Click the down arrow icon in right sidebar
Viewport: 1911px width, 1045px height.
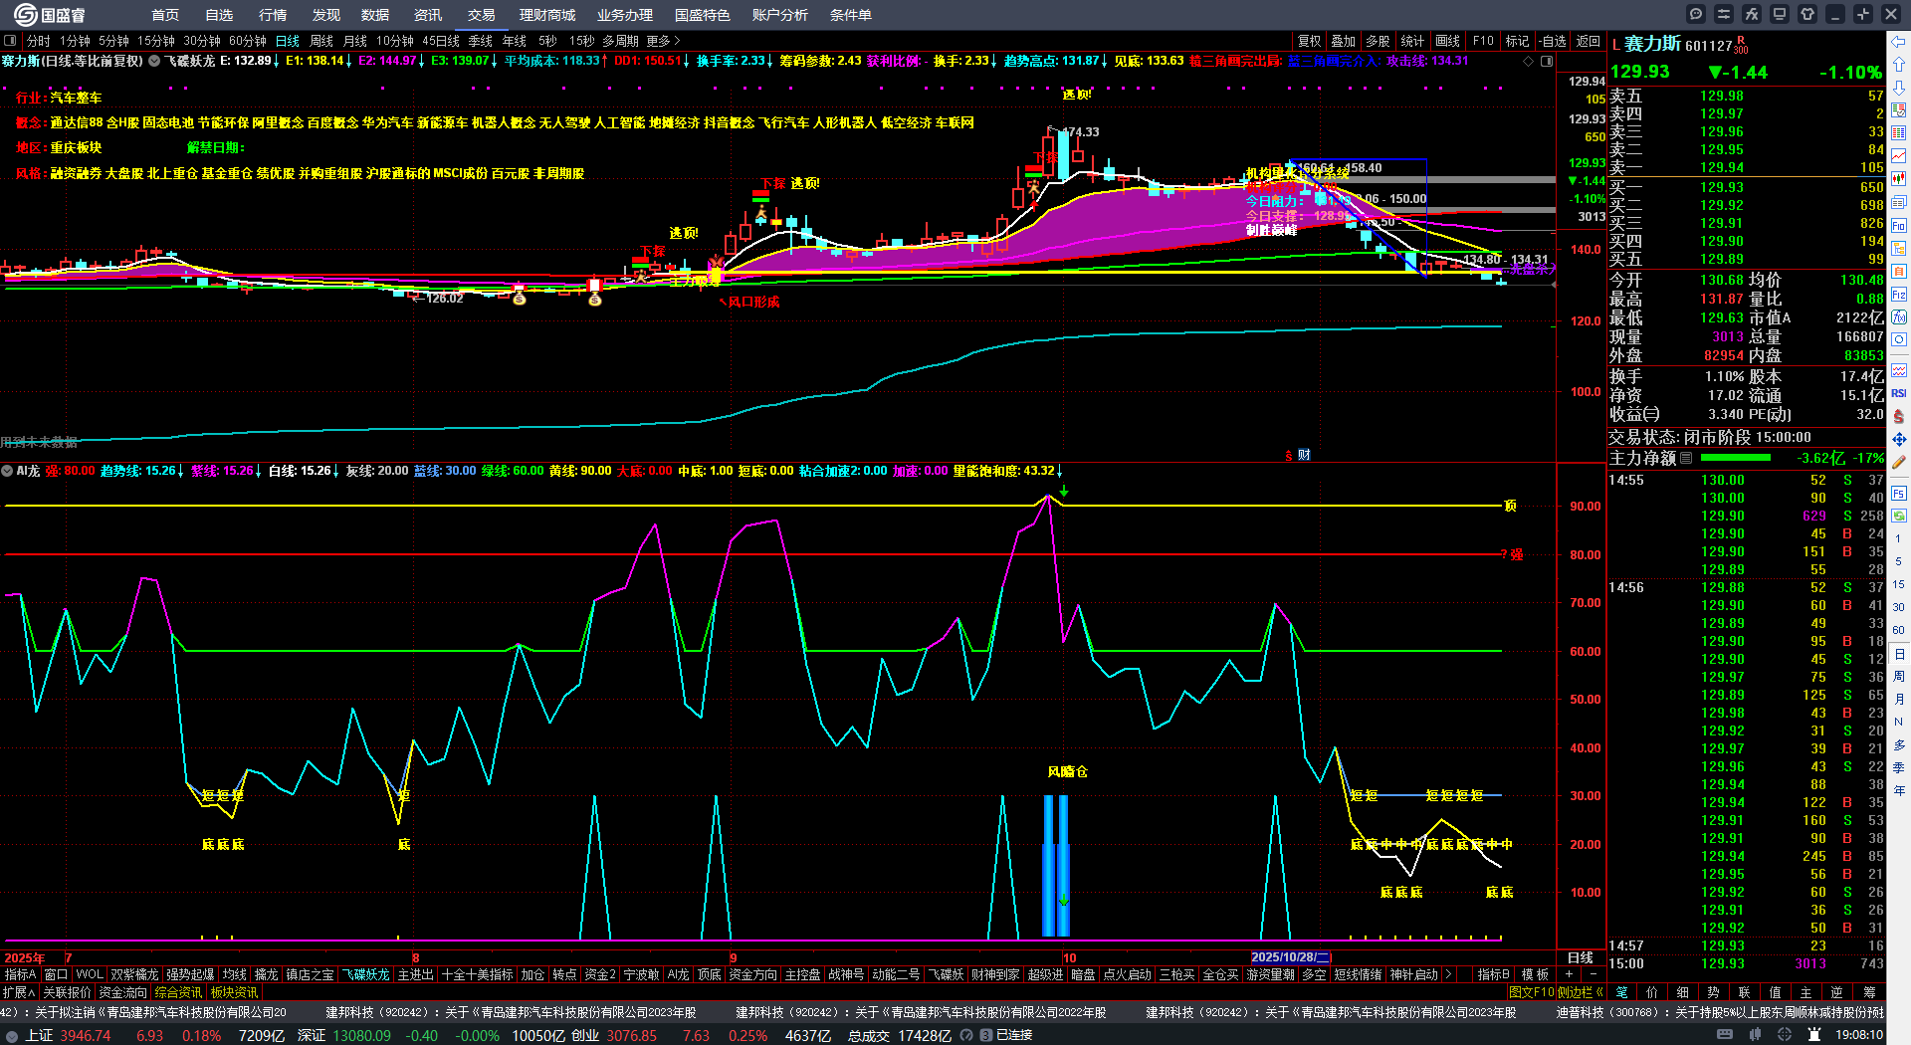click(1899, 87)
